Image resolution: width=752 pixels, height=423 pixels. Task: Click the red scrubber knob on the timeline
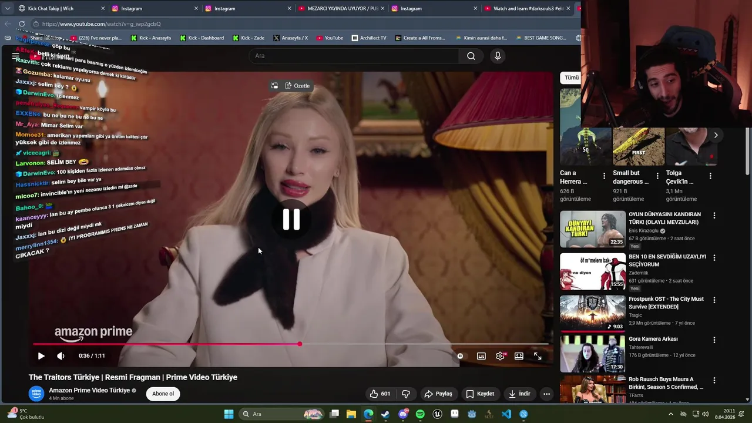[300, 344]
